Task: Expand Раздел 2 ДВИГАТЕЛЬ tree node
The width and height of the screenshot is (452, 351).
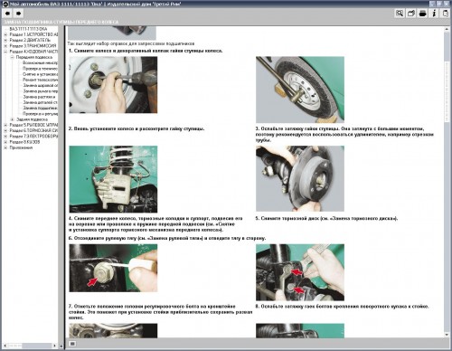Action: click(5, 40)
